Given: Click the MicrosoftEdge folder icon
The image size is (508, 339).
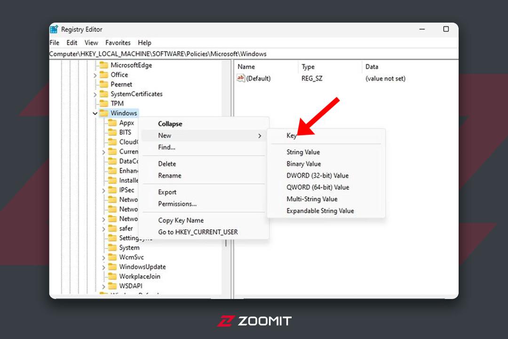Looking at the screenshot, I should [x=103, y=65].
